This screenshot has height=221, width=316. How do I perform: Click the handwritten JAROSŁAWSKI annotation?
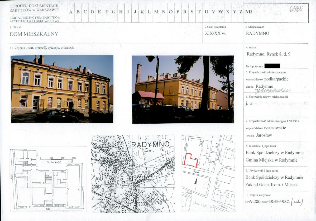(272, 91)
